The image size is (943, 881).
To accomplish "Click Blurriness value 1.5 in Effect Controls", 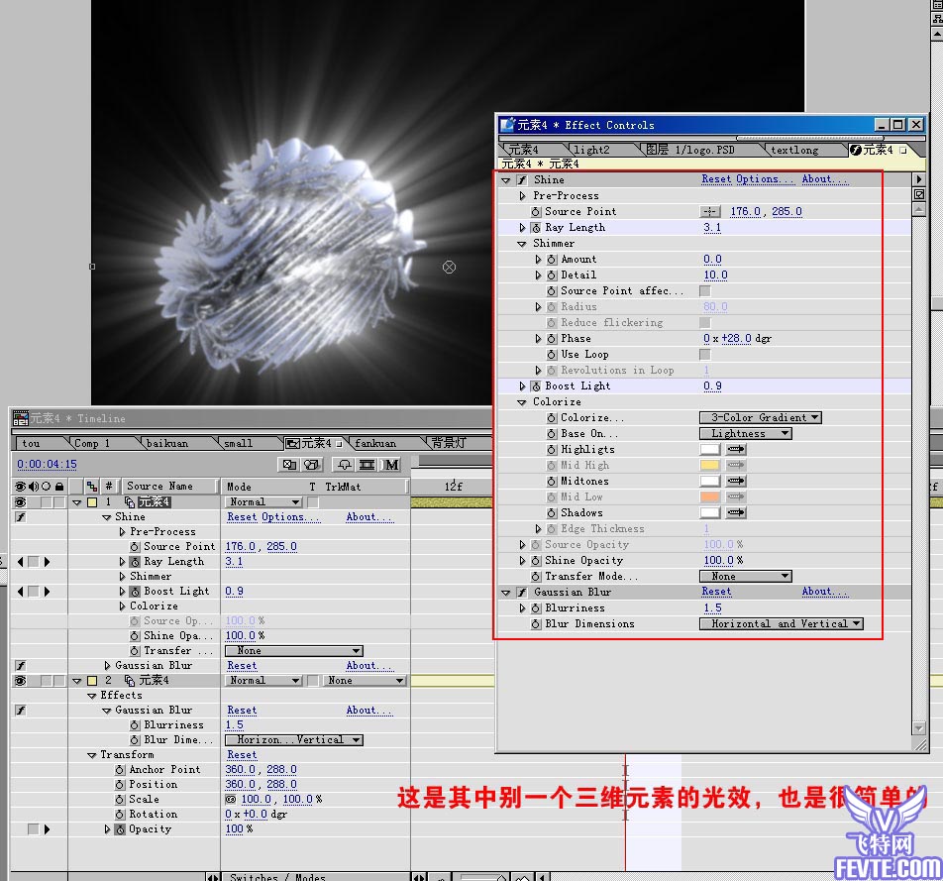I will (712, 608).
